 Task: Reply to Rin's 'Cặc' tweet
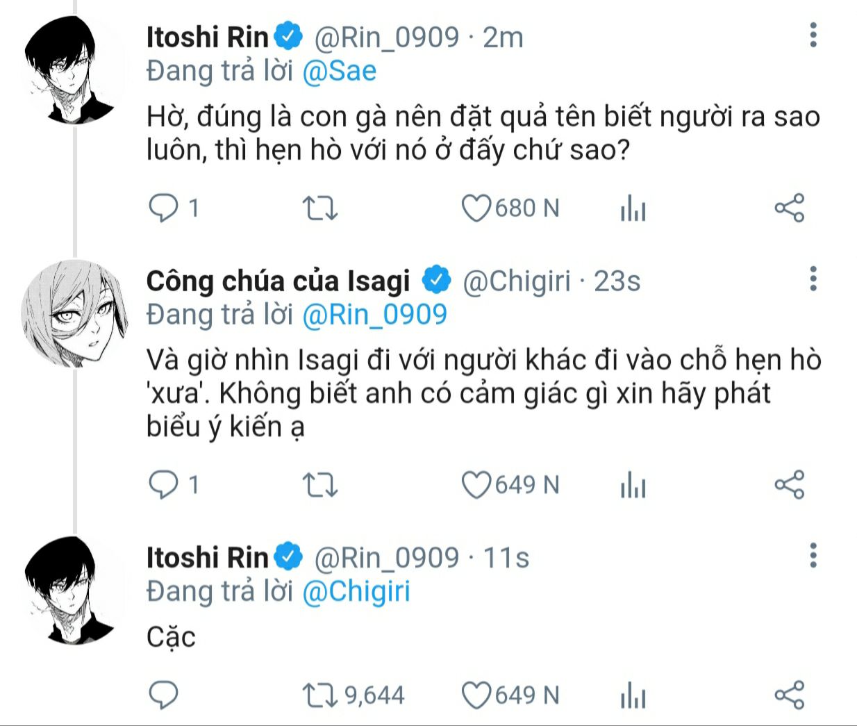164,695
